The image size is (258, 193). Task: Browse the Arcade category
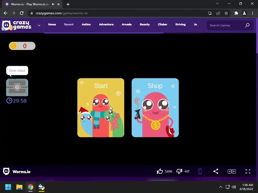127,24
